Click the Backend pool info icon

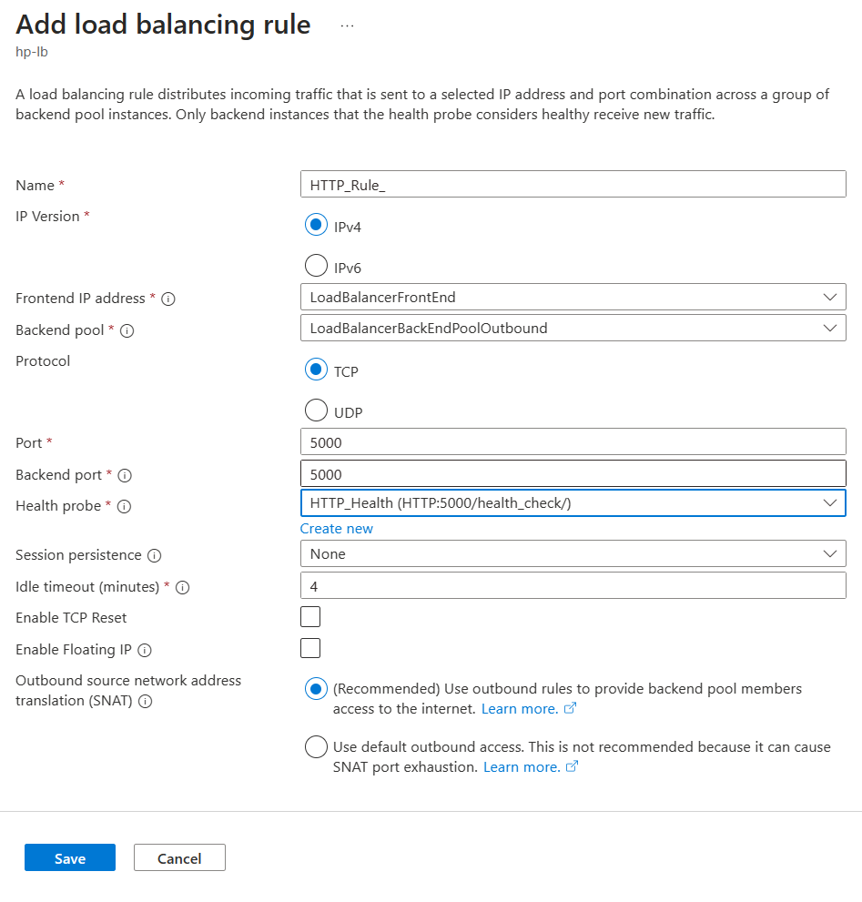point(128,330)
